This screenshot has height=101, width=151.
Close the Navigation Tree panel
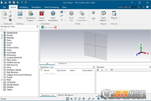37,26
